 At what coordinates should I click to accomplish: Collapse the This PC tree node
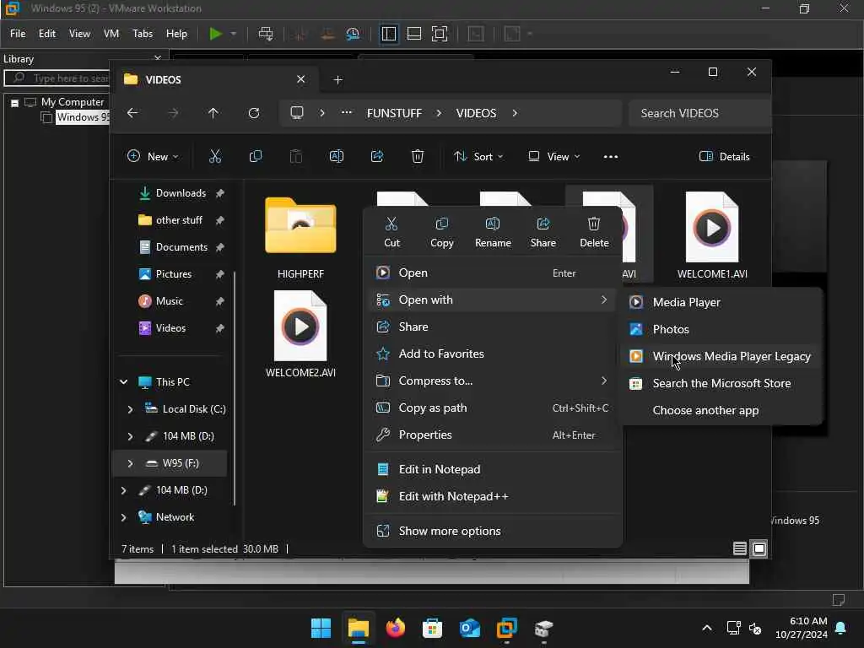(x=124, y=382)
